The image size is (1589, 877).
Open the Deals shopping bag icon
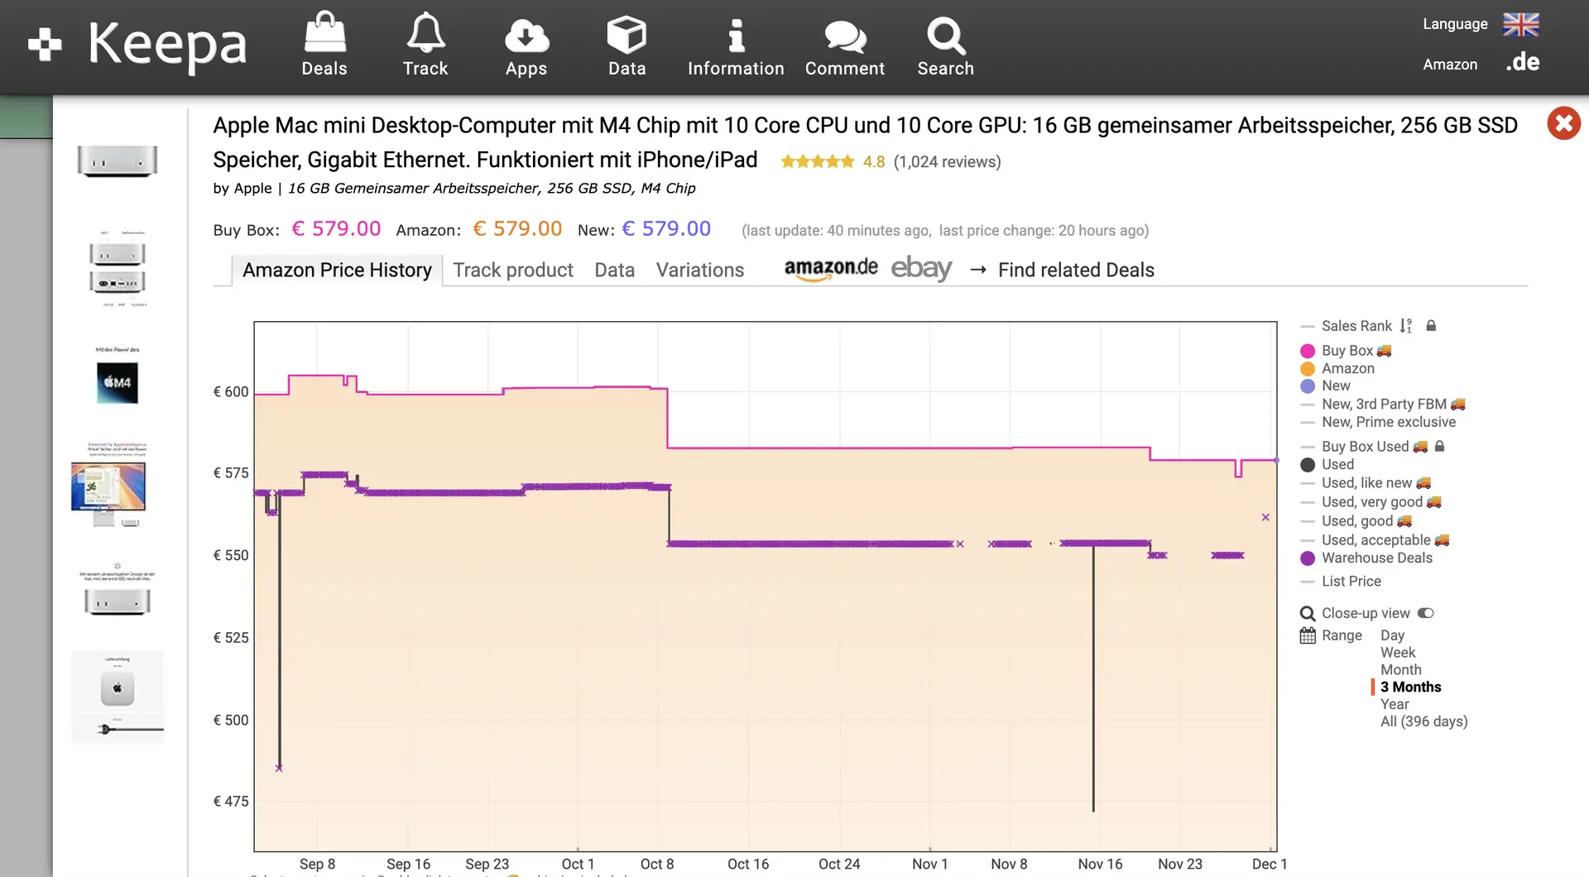[324, 35]
